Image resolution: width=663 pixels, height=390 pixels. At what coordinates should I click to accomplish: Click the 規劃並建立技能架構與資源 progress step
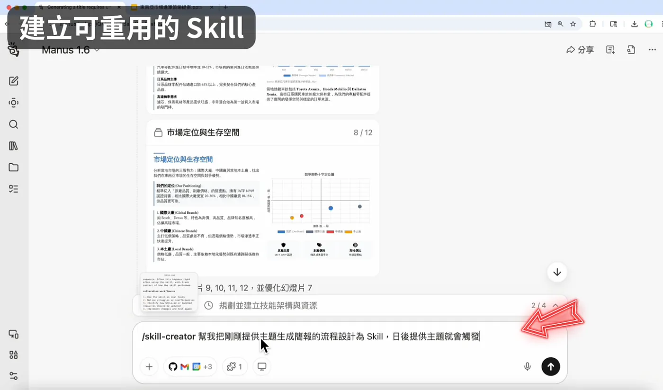tap(268, 306)
